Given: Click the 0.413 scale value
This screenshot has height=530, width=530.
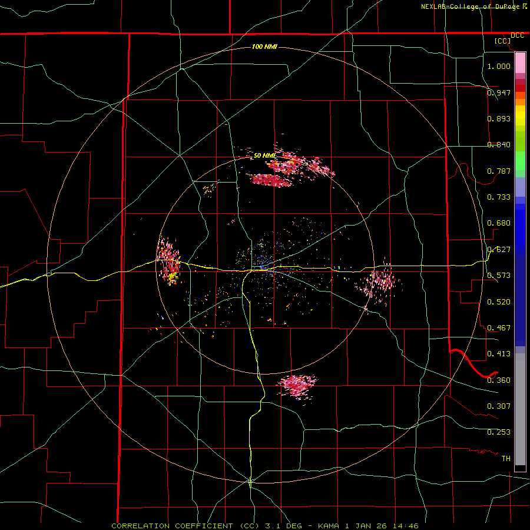Looking at the screenshot, I should click(499, 354).
